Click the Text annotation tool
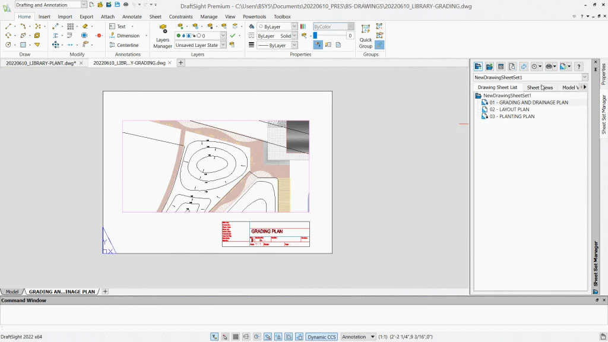608x342 pixels. (x=121, y=26)
